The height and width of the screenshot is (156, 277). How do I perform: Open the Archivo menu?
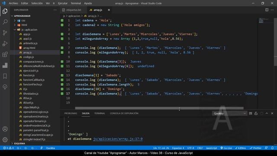[x=13, y=3]
